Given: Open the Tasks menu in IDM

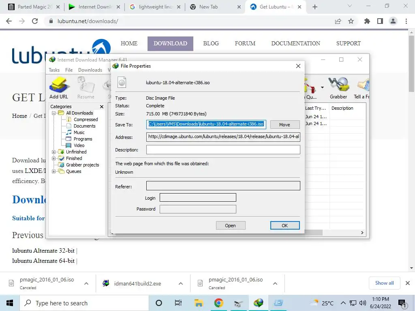Looking at the screenshot, I should click(54, 70).
